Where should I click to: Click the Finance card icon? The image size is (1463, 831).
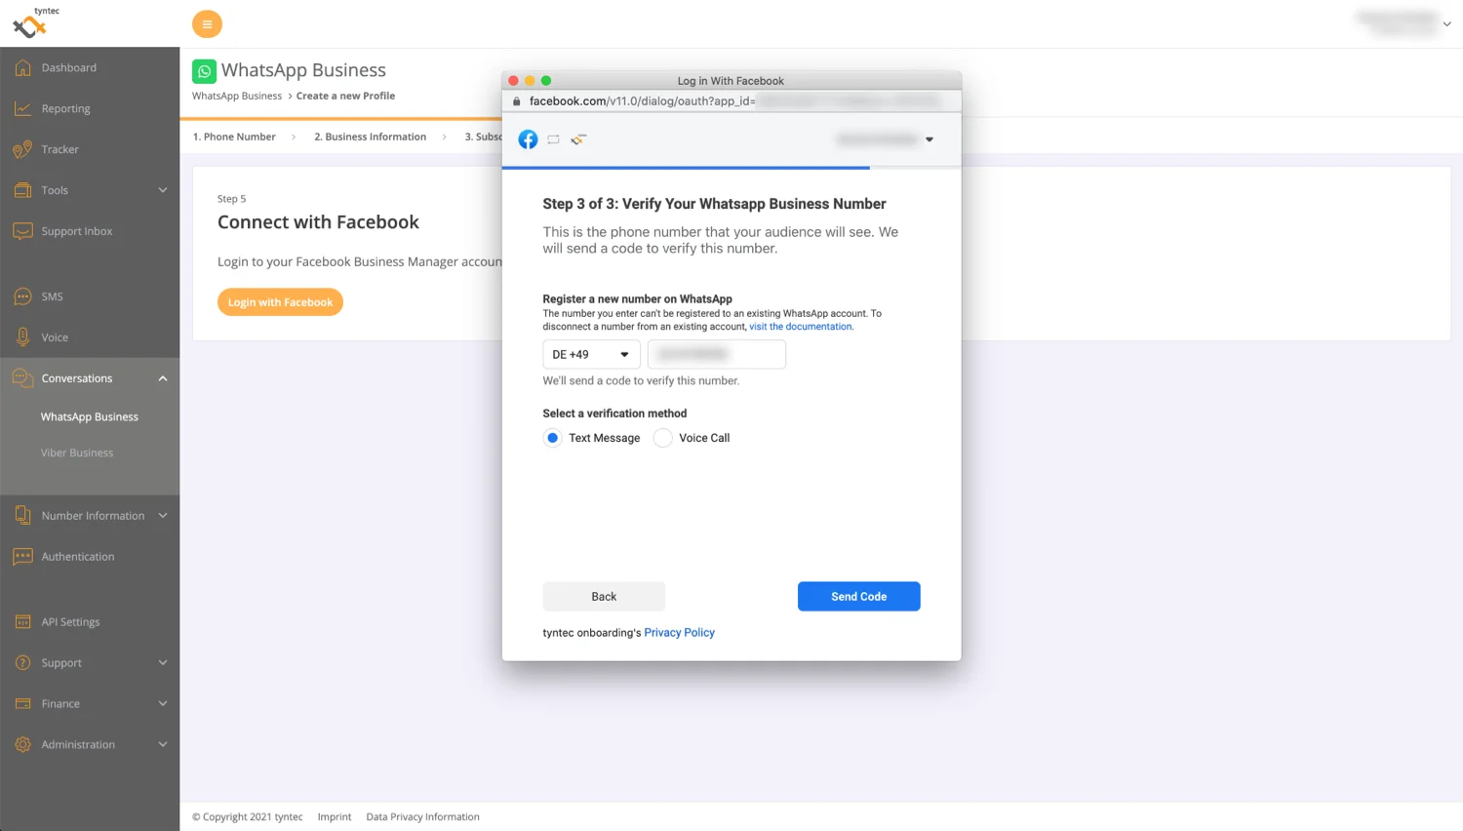tap(22, 703)
